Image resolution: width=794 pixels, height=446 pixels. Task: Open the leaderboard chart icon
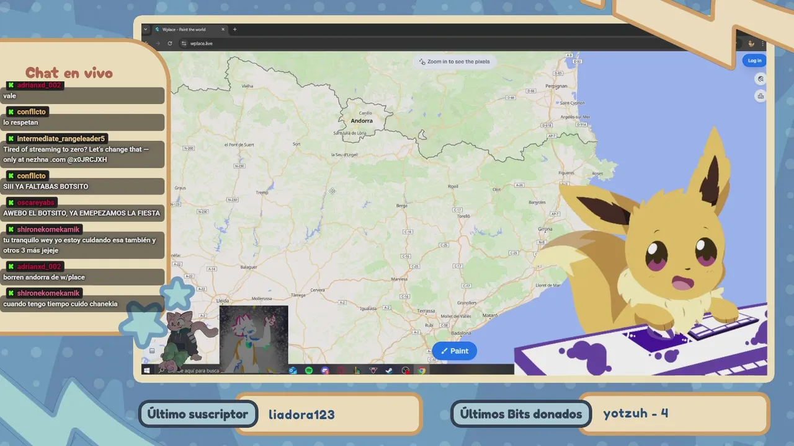[761, 96]
